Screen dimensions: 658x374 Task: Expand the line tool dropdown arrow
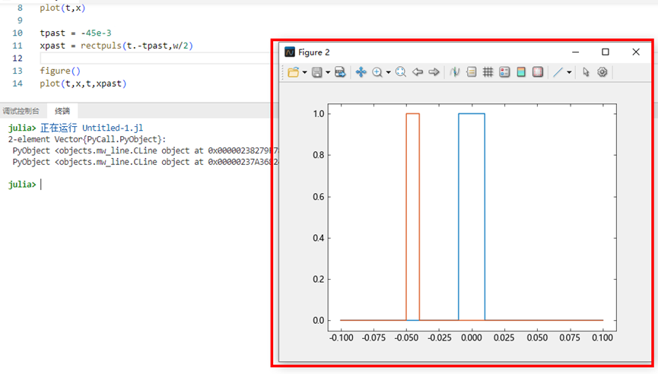569,72
